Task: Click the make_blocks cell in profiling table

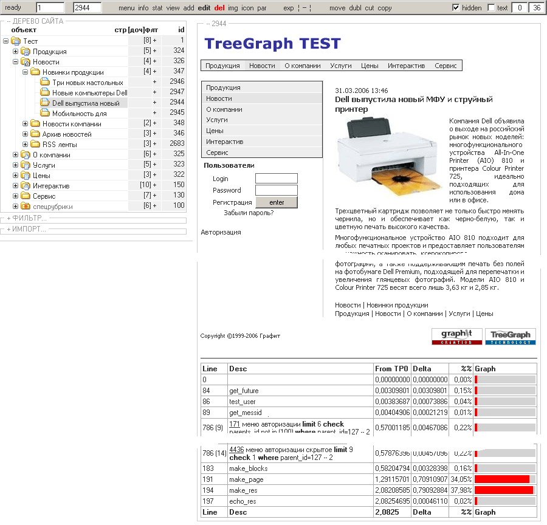Action: [301, 468]
